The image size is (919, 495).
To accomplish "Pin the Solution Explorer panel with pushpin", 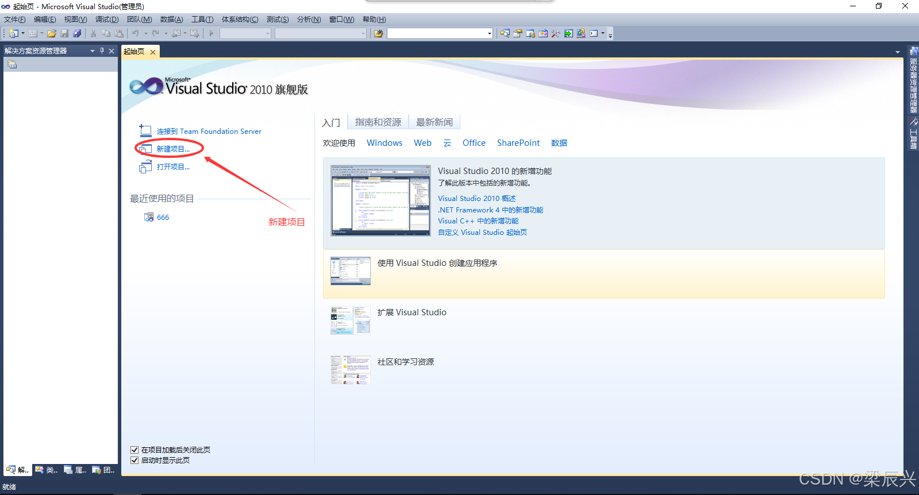I will coord(102,51).
